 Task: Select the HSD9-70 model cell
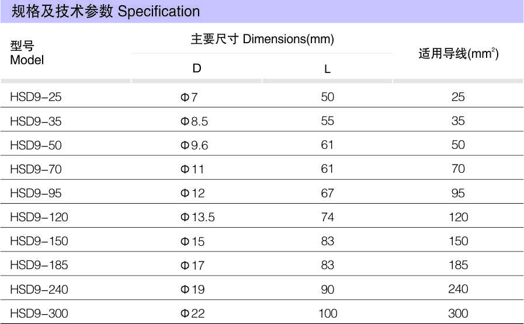click(36, 169)
